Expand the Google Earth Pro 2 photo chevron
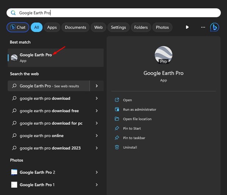The width and height of the screenshot is (227, 195). point(97,172)
